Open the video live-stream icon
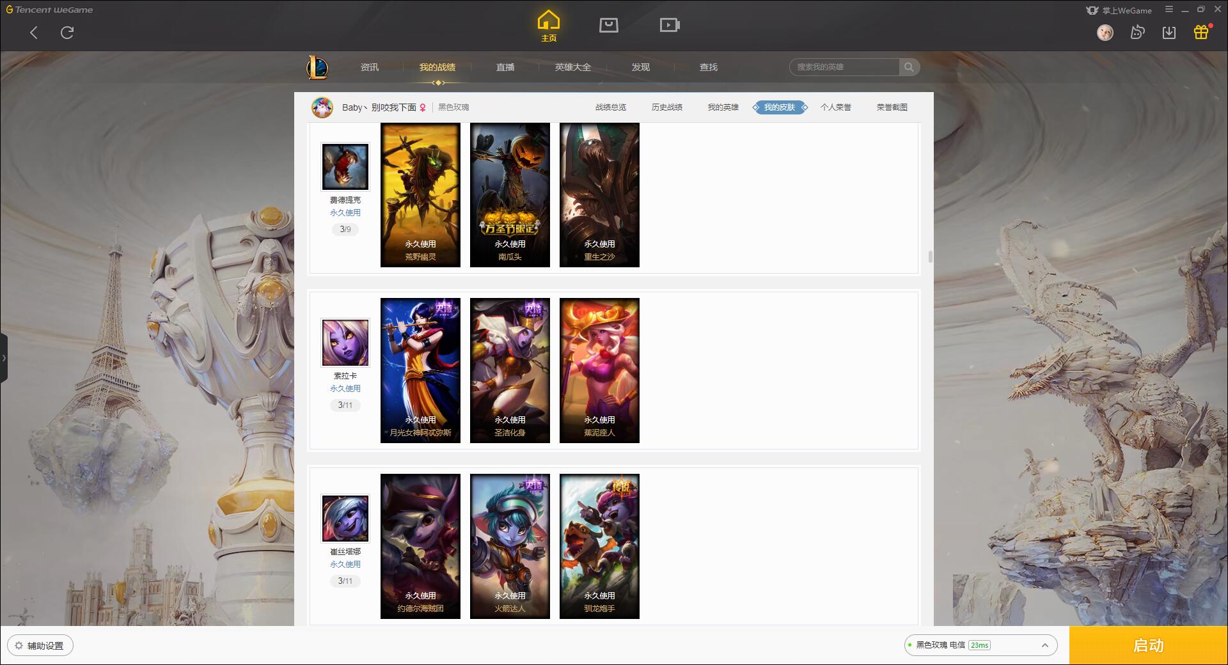This screenshot has width=1228, height=665. pos(670,25)
